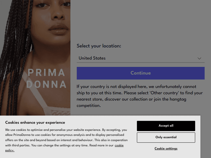Accept all cookies
Viewport: 211px width, 158px height.
pos(166,126)
